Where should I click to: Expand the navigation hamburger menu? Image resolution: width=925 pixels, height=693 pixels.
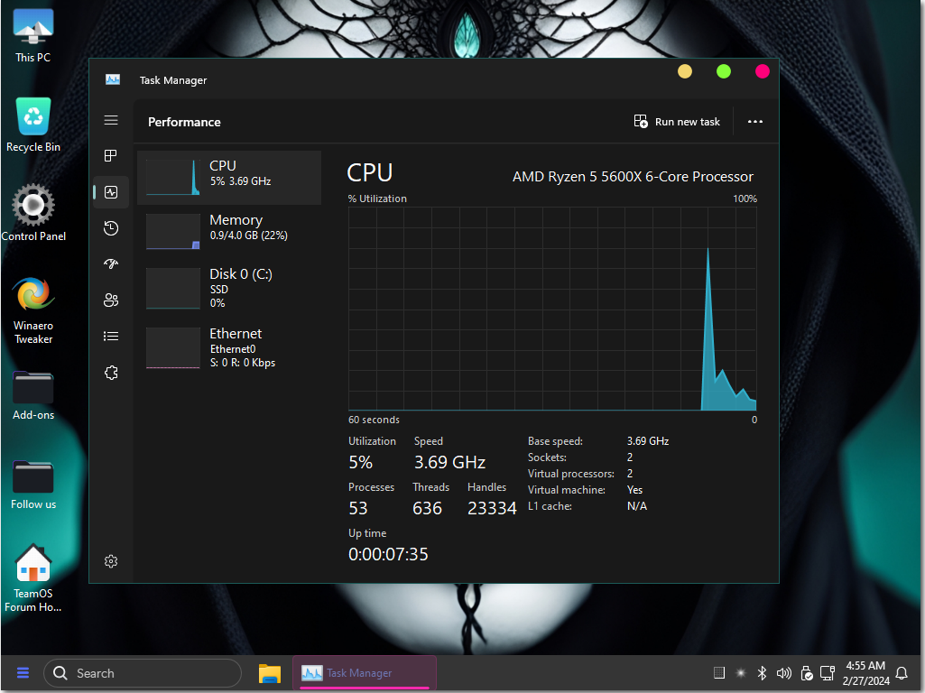[x=111, y=120]
